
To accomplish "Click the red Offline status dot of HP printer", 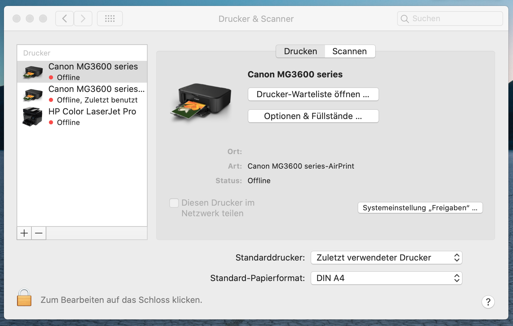I will pyautogui.click(x=51, y=122).
